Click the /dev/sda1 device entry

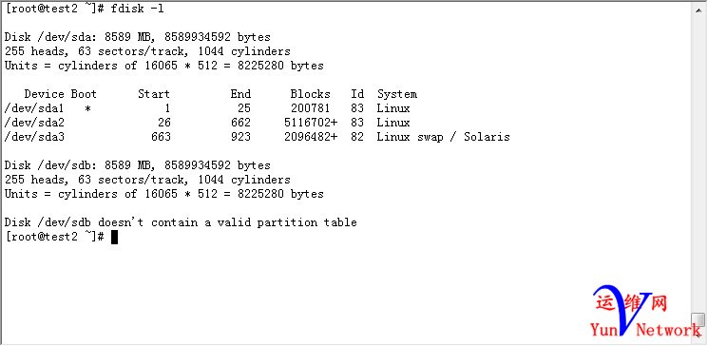[x=34, y=108]
